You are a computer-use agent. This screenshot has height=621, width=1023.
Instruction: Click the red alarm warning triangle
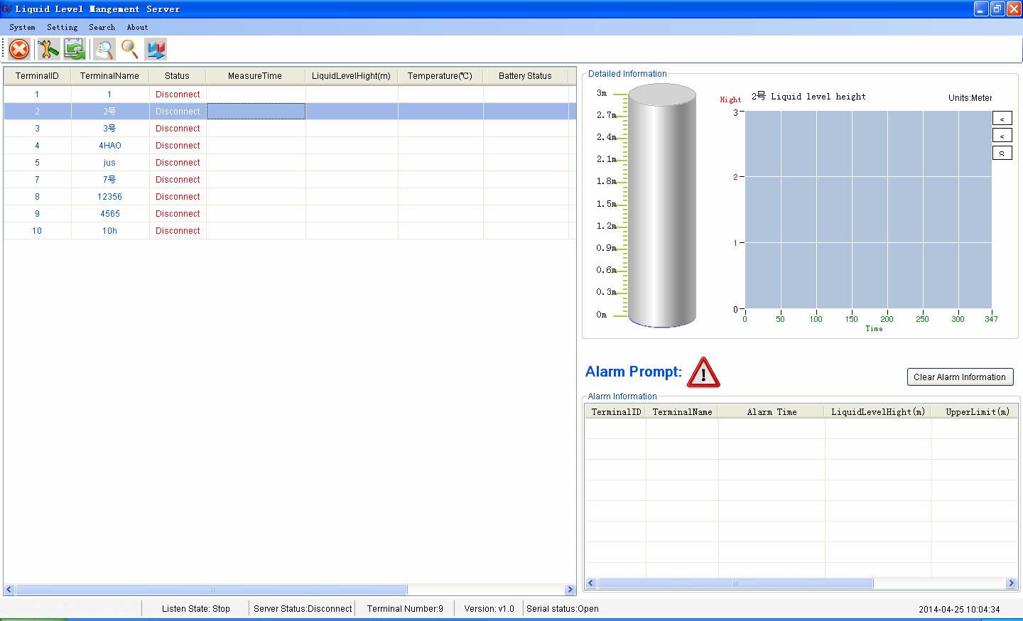coord(703,372)
